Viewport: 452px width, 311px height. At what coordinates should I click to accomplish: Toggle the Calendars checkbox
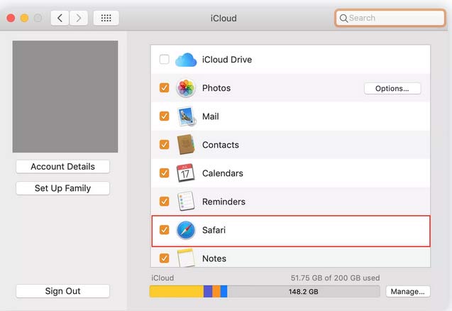click(165, 173)
